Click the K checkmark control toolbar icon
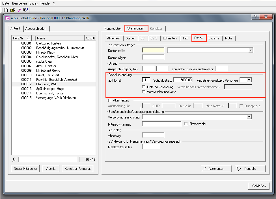This screenshot has height=199, width=276. click(x=19, y=10)
